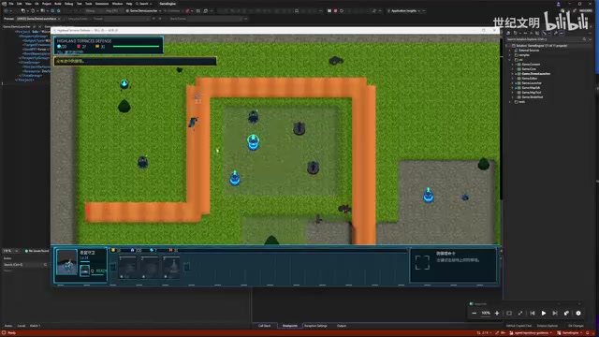Expand the Game.Common project node
This screenshot has width=599, height=337.
(513, 65)
